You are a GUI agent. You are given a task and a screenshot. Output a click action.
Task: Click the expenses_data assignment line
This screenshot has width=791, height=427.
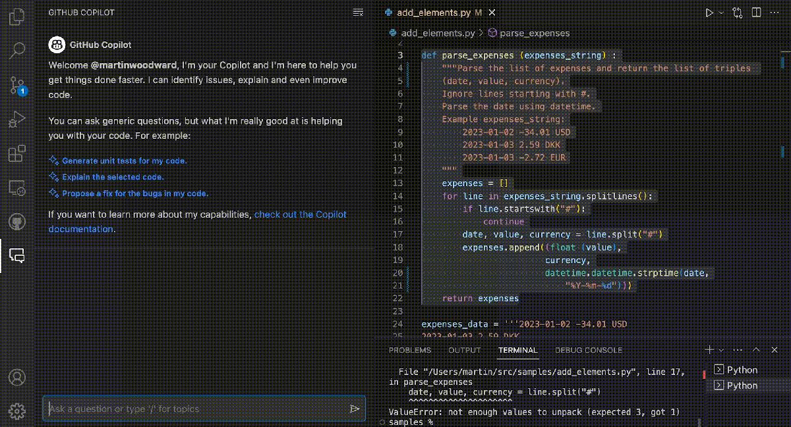(x=524, y=324)
